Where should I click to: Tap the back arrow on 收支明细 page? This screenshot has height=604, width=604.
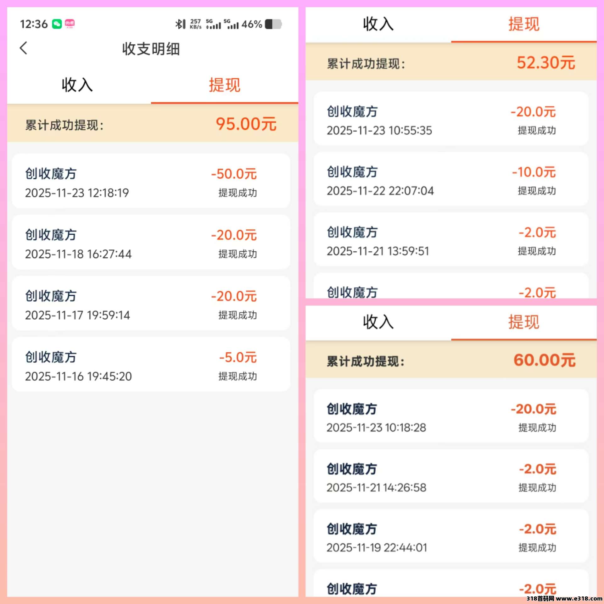pos(24,49)
